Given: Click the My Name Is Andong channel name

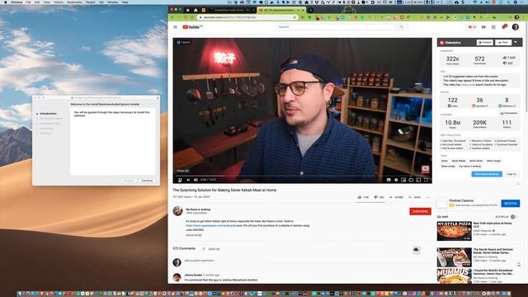Looking at the screenshot, I should point(198,210).
